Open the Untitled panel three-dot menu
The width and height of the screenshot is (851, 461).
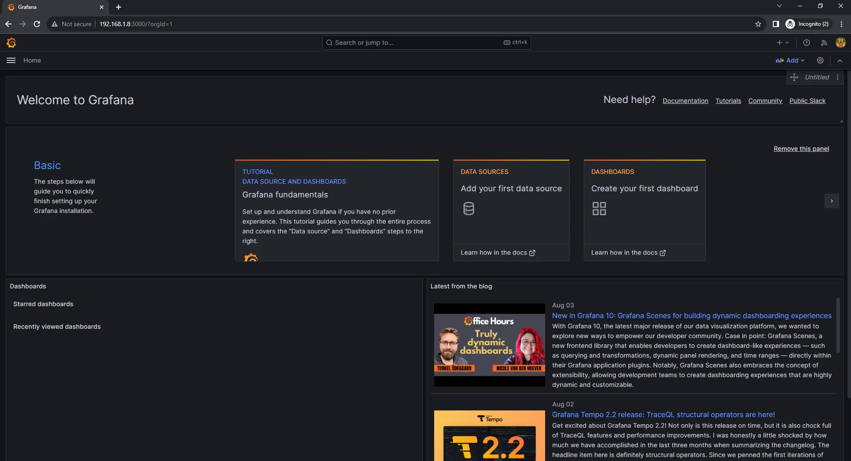coord(838,77)
